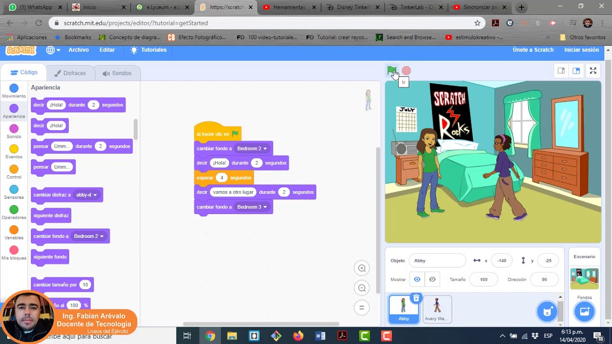Viewport: 612px width, 344px height.
Task: Open File Explorer from the taskbar
Action: pyautogui.click(x=232, y=336)
